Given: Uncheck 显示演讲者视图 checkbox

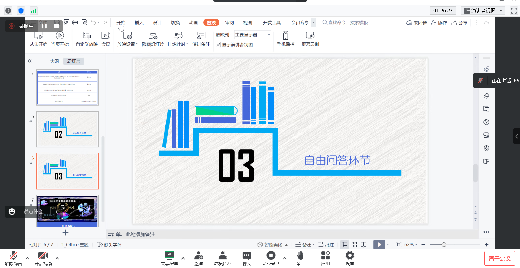Looking at the screenshot, I should pos(218,45).
